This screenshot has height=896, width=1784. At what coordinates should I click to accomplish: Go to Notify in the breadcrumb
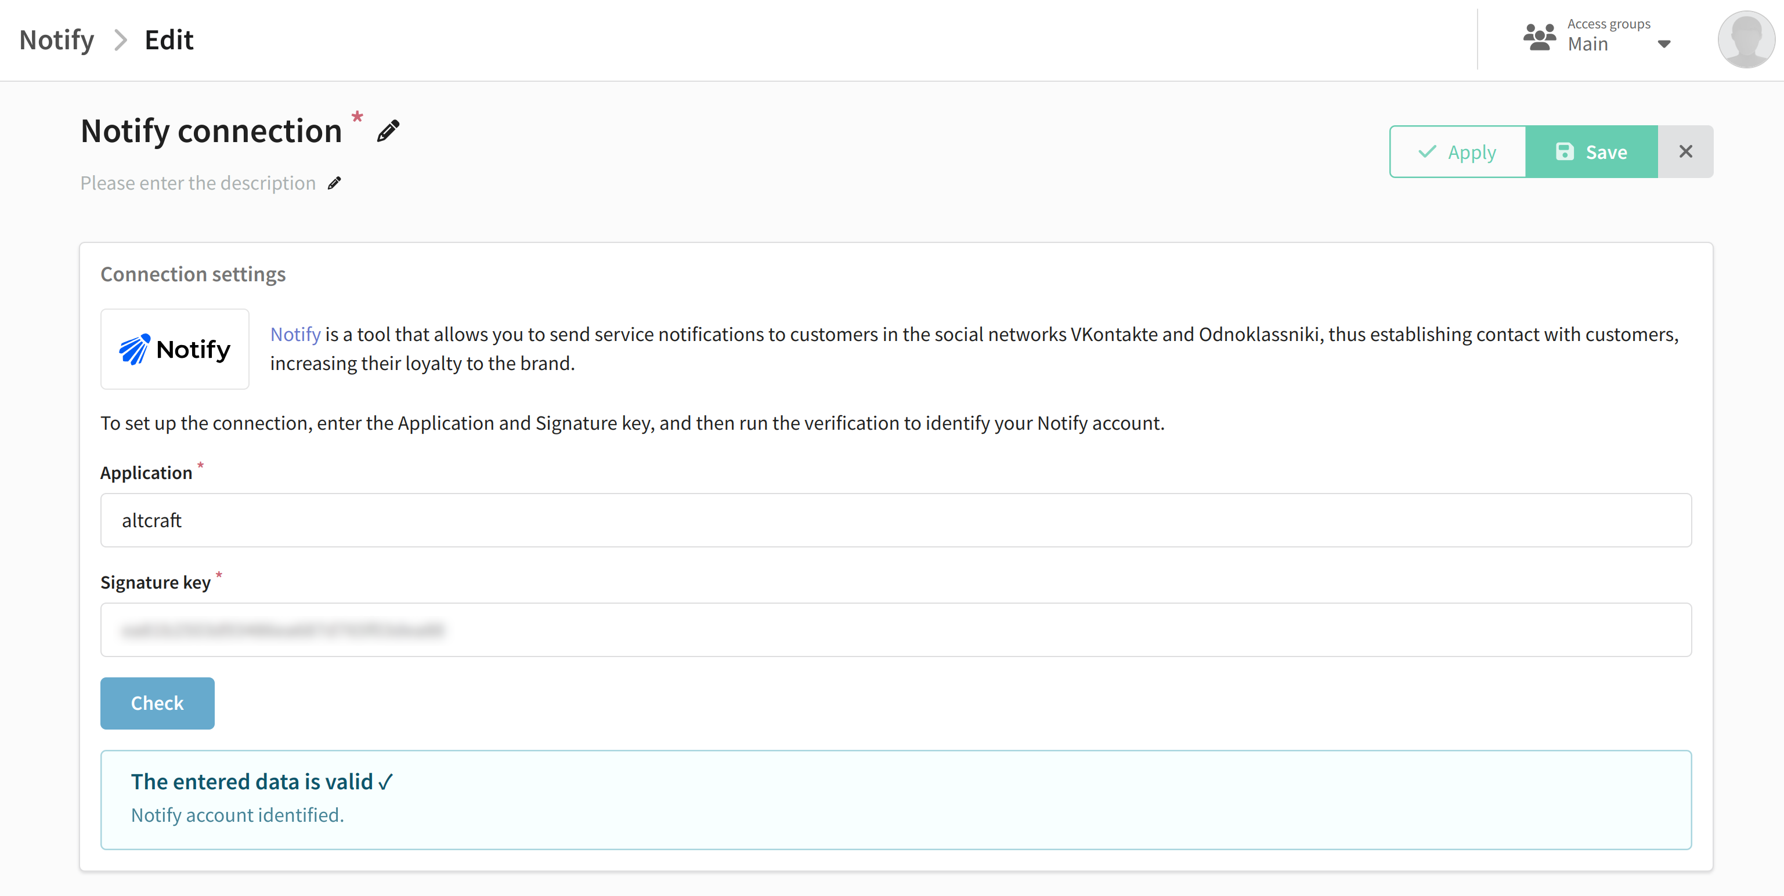[x=57, y=40]
